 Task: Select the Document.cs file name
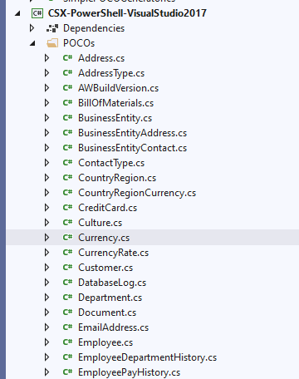pyautogui.click(x=107, y=313)
